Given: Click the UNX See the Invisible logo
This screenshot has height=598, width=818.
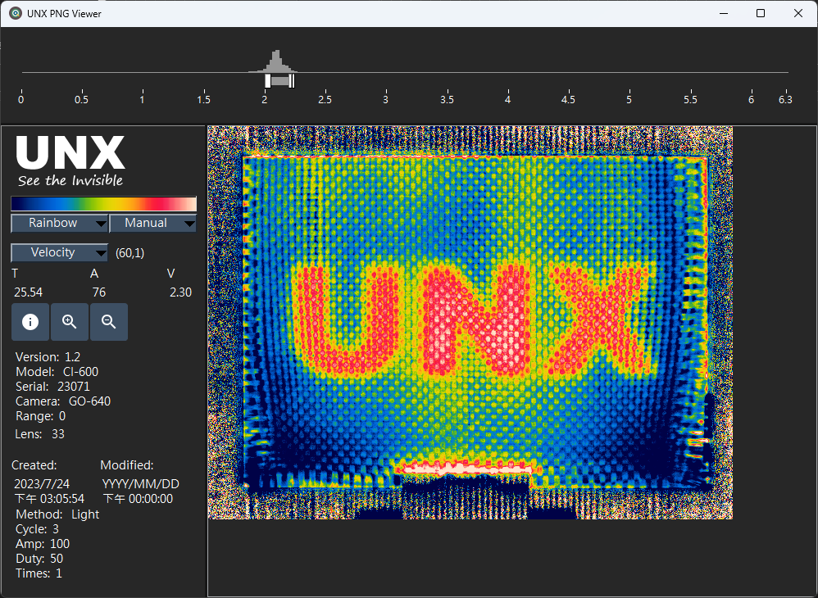Looking at the screenshot, I should 70,161.
